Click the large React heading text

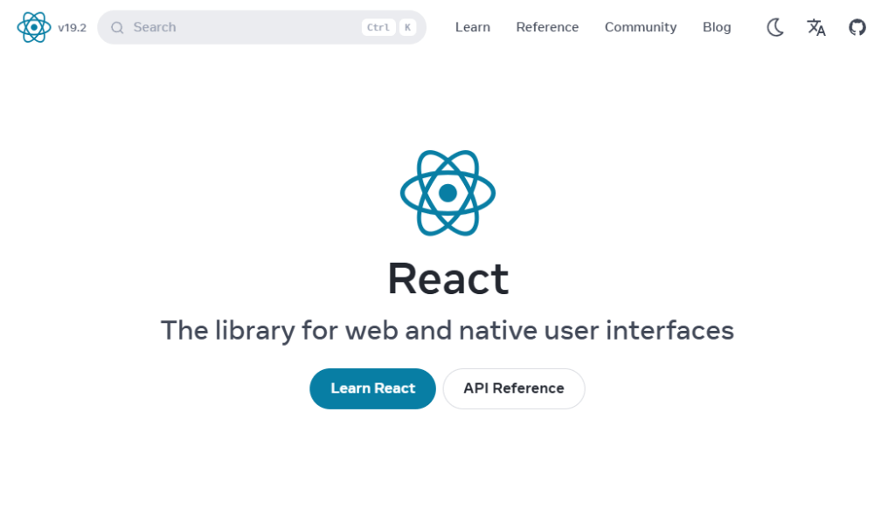coord(447,278)
